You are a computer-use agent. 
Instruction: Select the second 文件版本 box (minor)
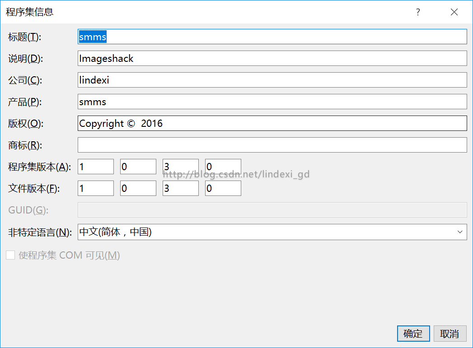tap(138, 188)
